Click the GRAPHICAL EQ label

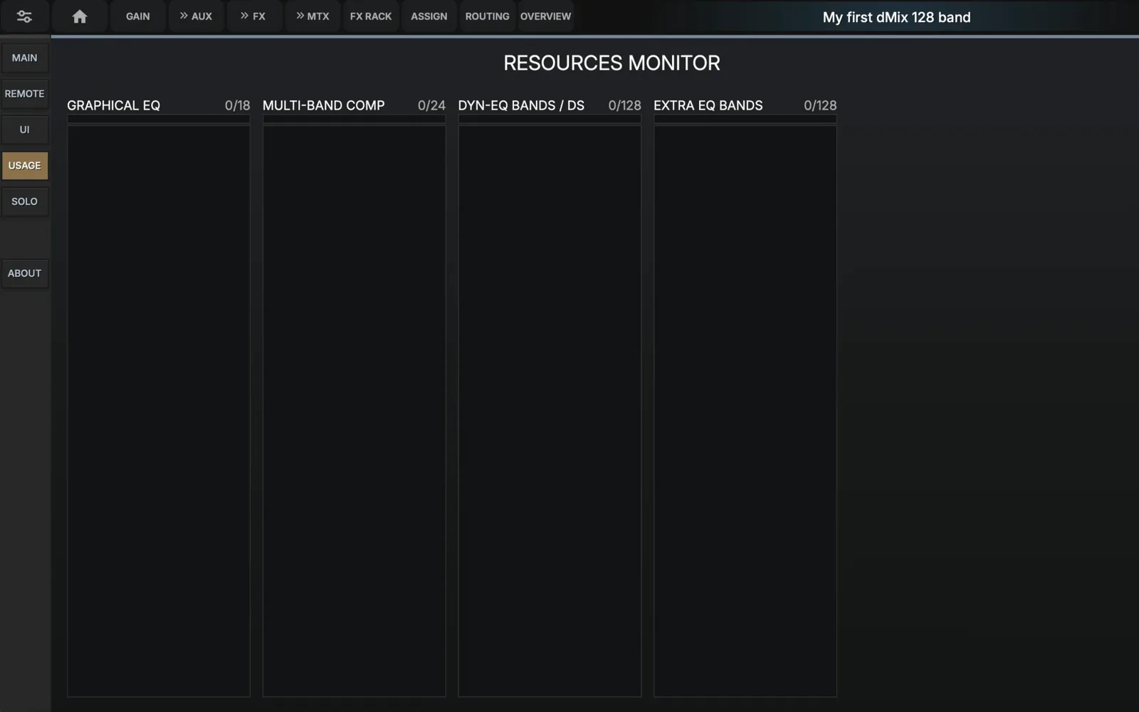pos(113,105)
